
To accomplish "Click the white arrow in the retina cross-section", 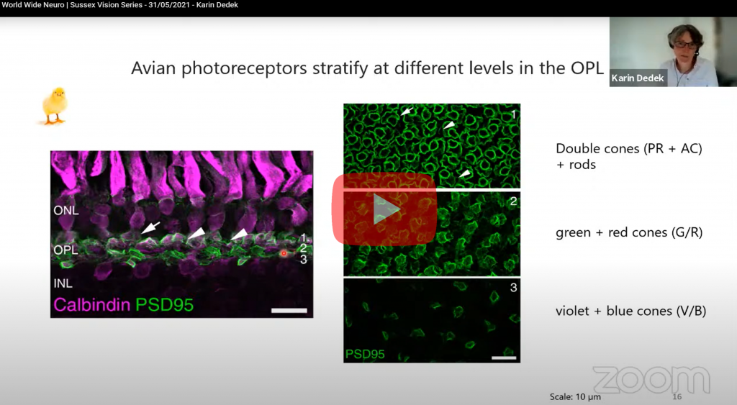I will 149,229.
